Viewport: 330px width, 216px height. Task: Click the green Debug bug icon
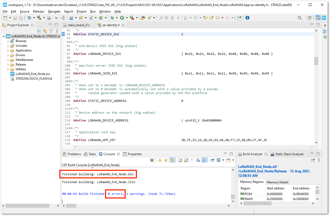(x=112, y=18)
